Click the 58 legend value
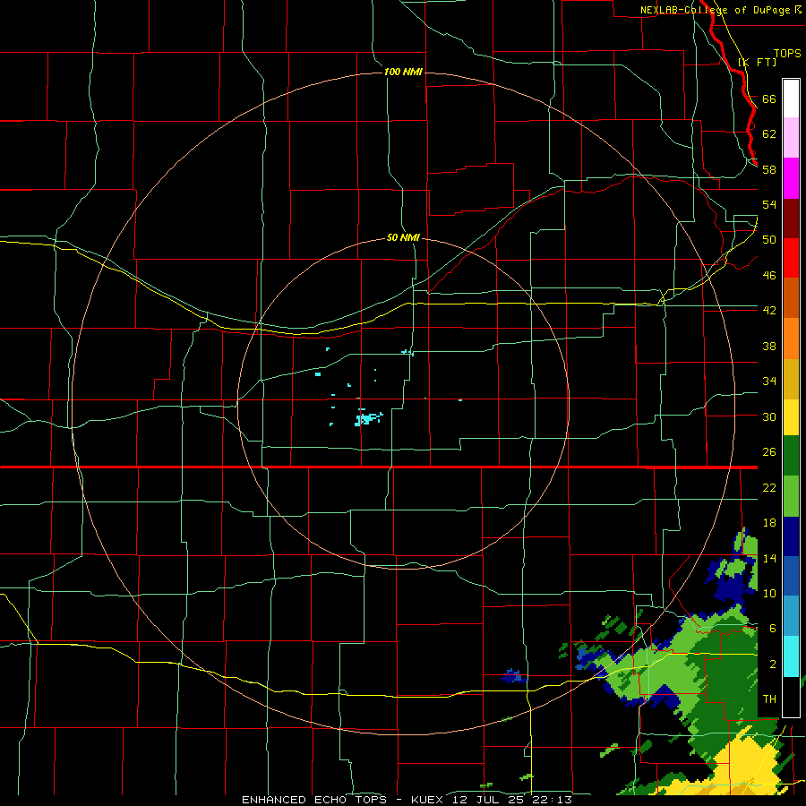806x806 pixels. point(769,169)
